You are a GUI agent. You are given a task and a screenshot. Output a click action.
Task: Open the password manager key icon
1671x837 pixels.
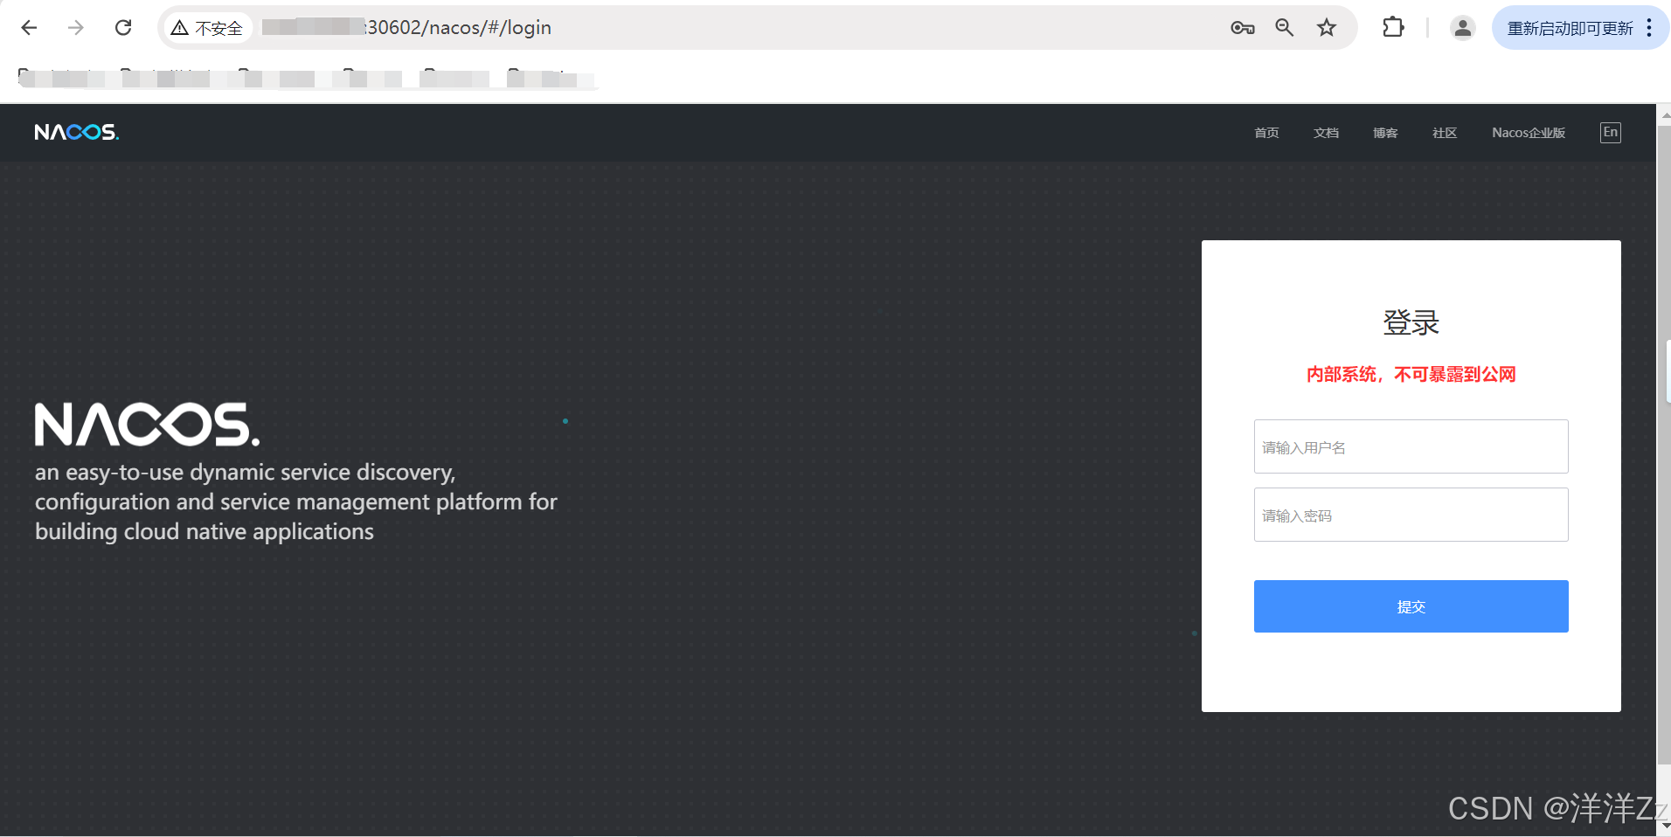[x=1243, y=27]
